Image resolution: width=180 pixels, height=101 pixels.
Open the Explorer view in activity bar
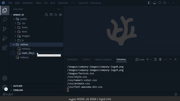point(4,10)
